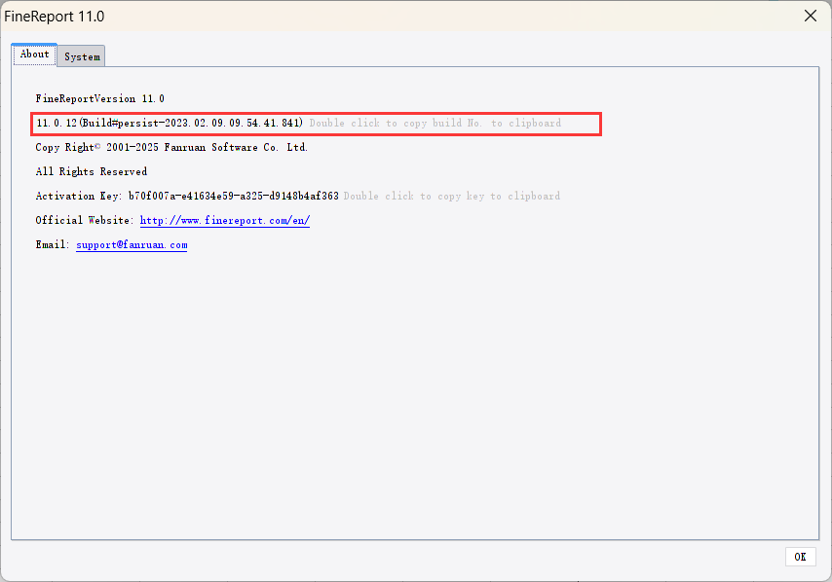Switch to the System tab
The image size is (832, 582).
(x=81, y=56)
